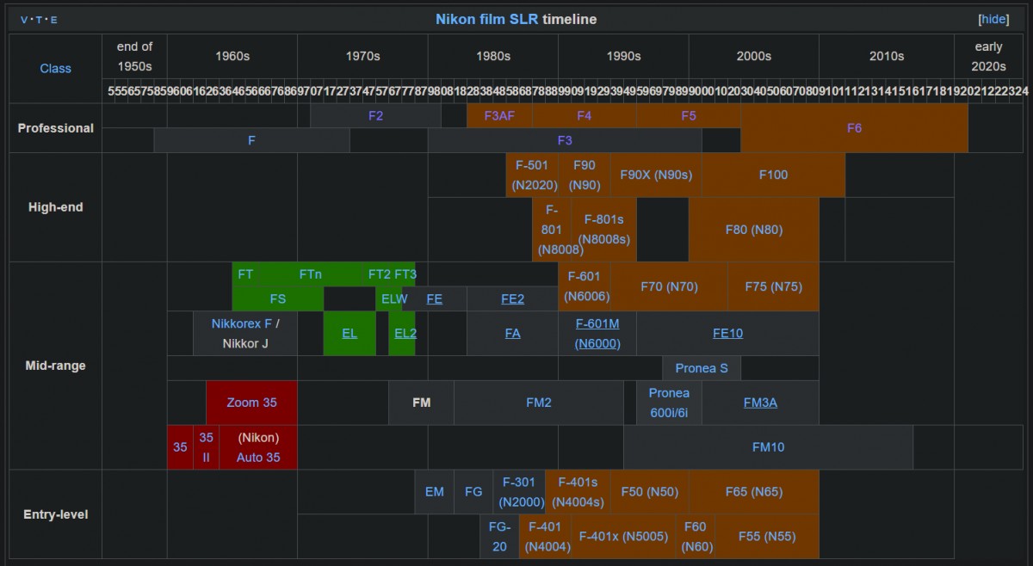The image size is (1033, 566).
Task: Open the F-601M (N6000) link
Action: point(597,334)
